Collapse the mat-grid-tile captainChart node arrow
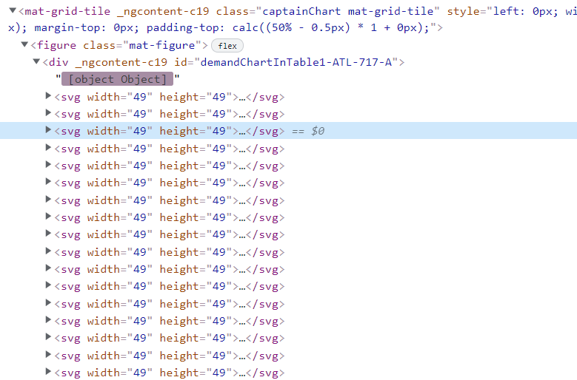The height and width of the screenshot is (380, 577). pos(13,10)
